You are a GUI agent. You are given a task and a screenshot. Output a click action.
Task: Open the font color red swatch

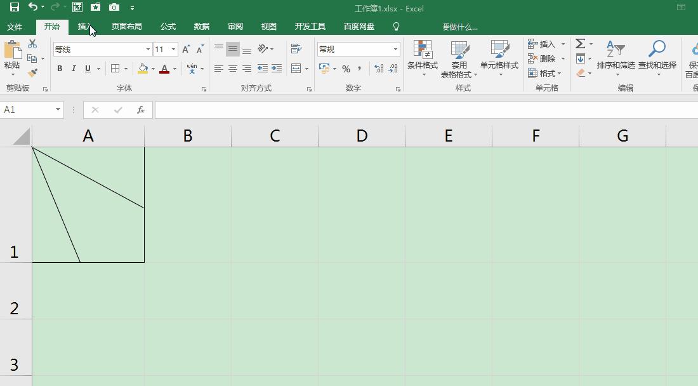pyautogui.click(x=166, y=69)
